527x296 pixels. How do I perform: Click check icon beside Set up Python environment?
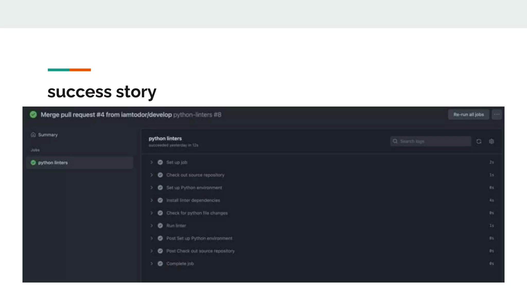(160, 188)
